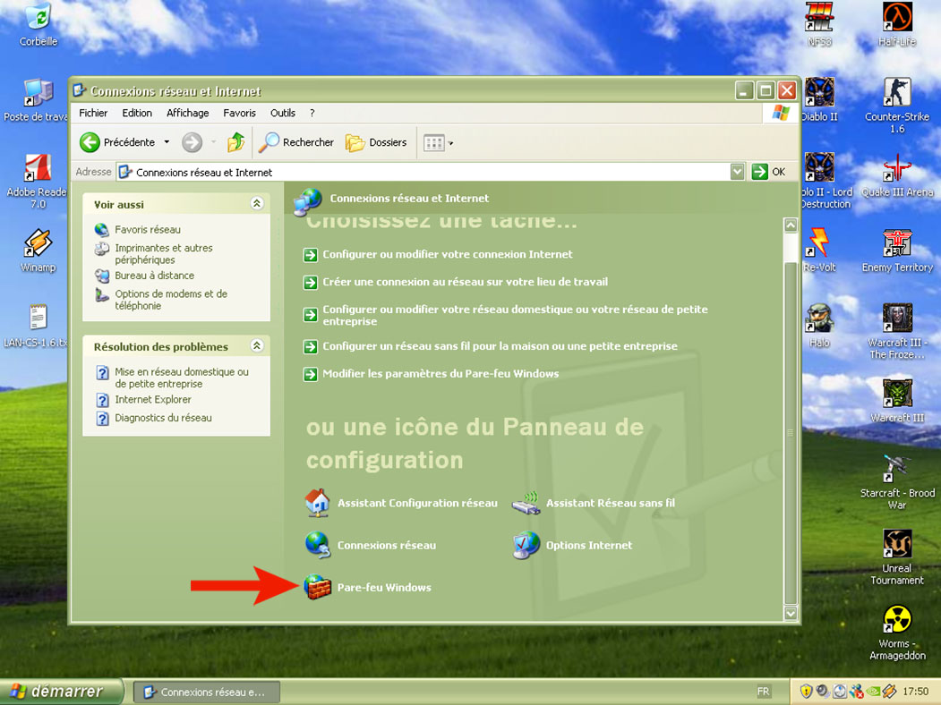
Task: Open the Pare-feu Windows icon
Action: (318, 587)
